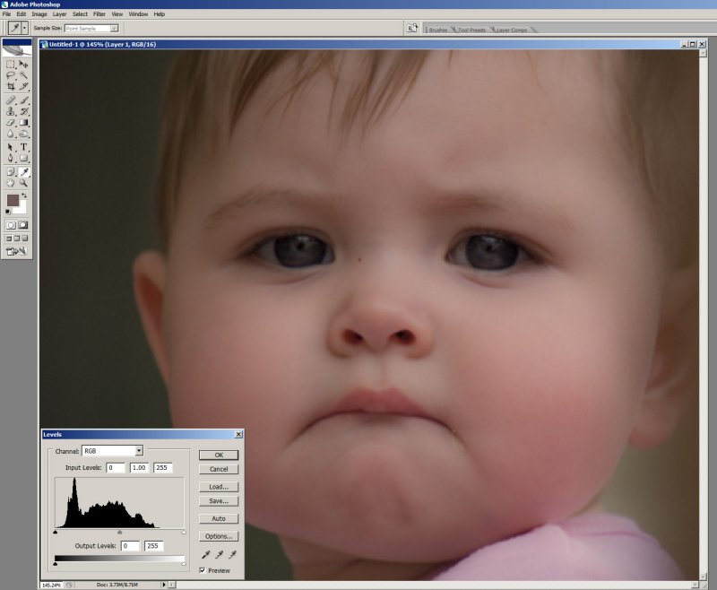
Task: Select the Slice tool
Action: [23, 86]
